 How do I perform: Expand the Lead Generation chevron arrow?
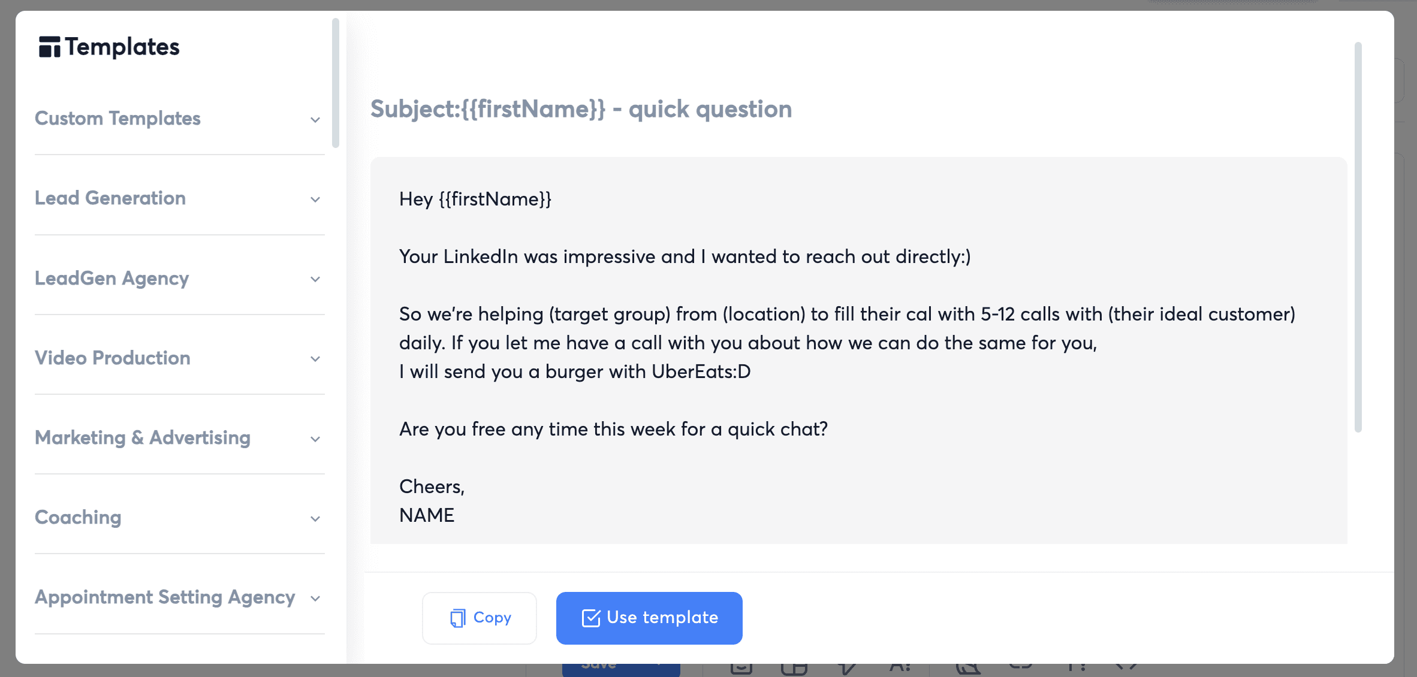click(x=315, y=200)
